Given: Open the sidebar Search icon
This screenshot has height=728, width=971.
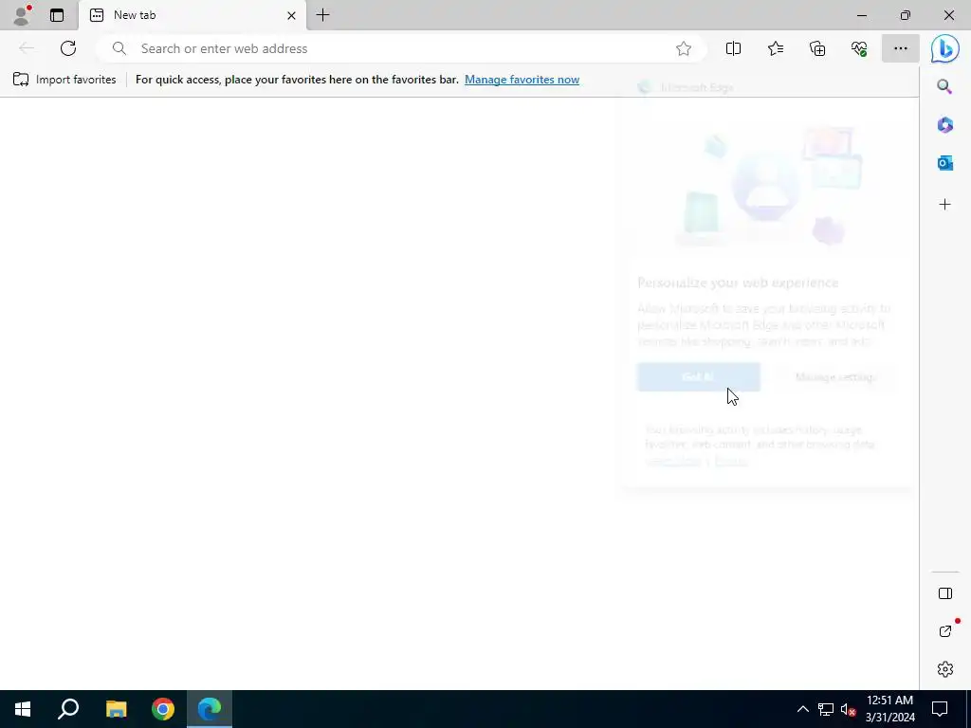Looking at the screenshot, I should pyautogui.click(x=944, y=86).
